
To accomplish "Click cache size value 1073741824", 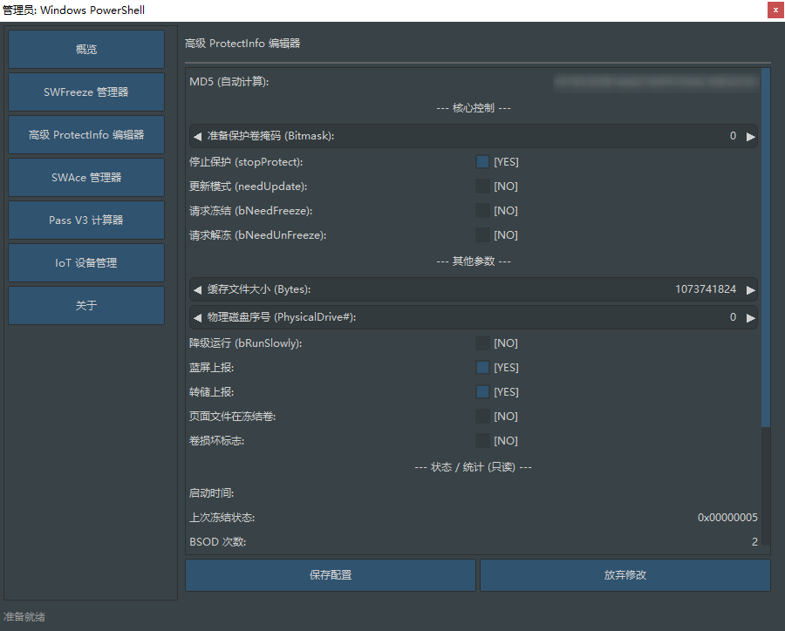I will click(x=706, y=288).
